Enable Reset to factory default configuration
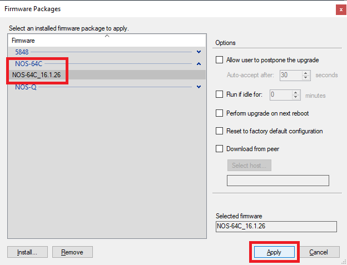The width and height of the screenshot is (347, 265). click(x=219, y=131)
